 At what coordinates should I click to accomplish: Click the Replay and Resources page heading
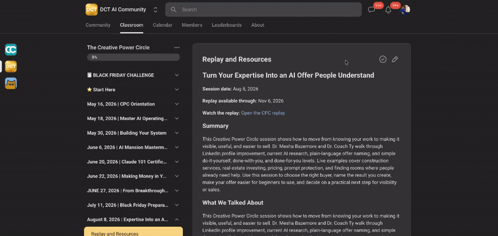(x=237, y=59)
